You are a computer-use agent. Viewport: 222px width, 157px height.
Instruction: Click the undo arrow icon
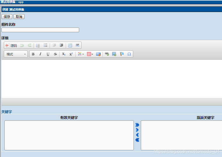[22, 45]
